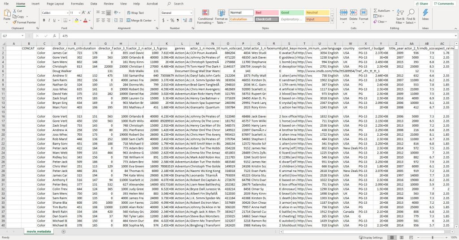The width and height of the screenshot is (459, 240).
Task: Toggle bold formatting
Action: coord(44,21)
